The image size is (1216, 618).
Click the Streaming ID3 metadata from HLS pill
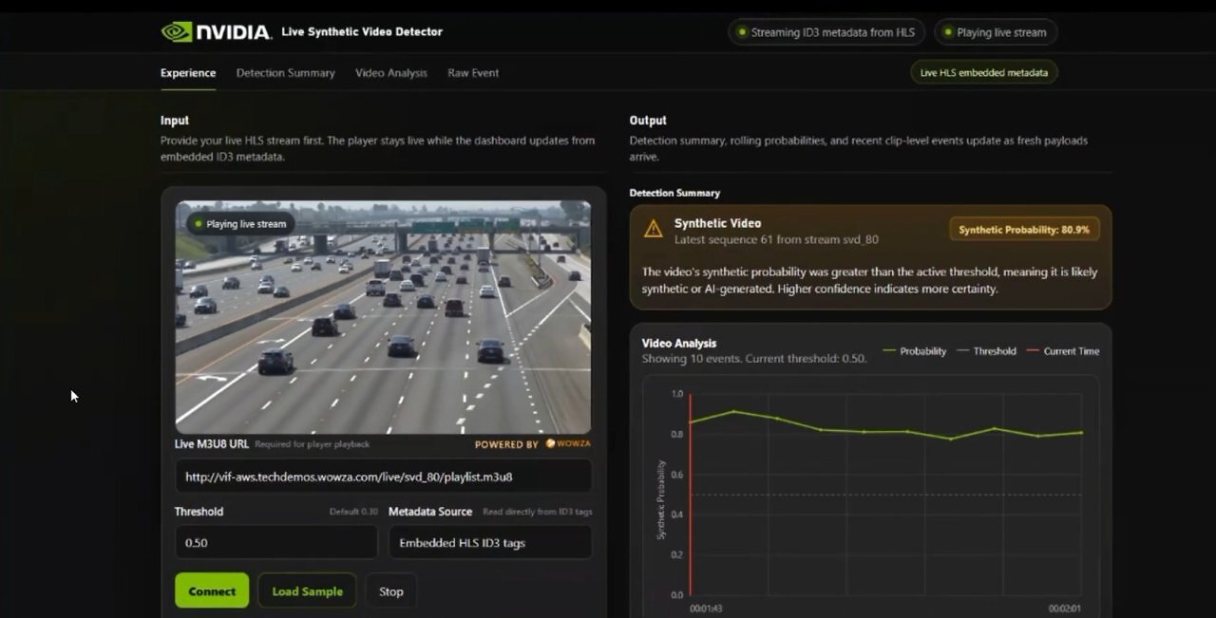(826, 32)
